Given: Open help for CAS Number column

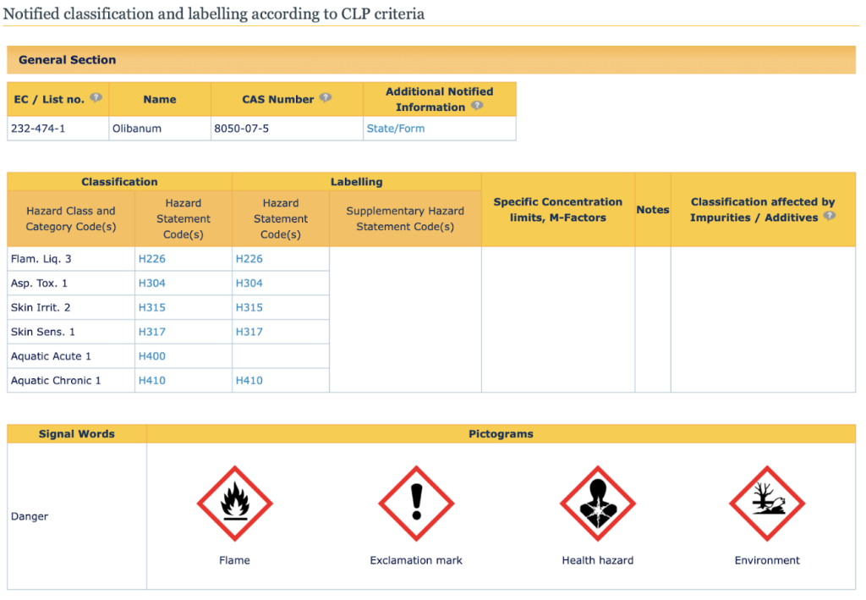Looking at the screenshot, I should pos(326,98).
